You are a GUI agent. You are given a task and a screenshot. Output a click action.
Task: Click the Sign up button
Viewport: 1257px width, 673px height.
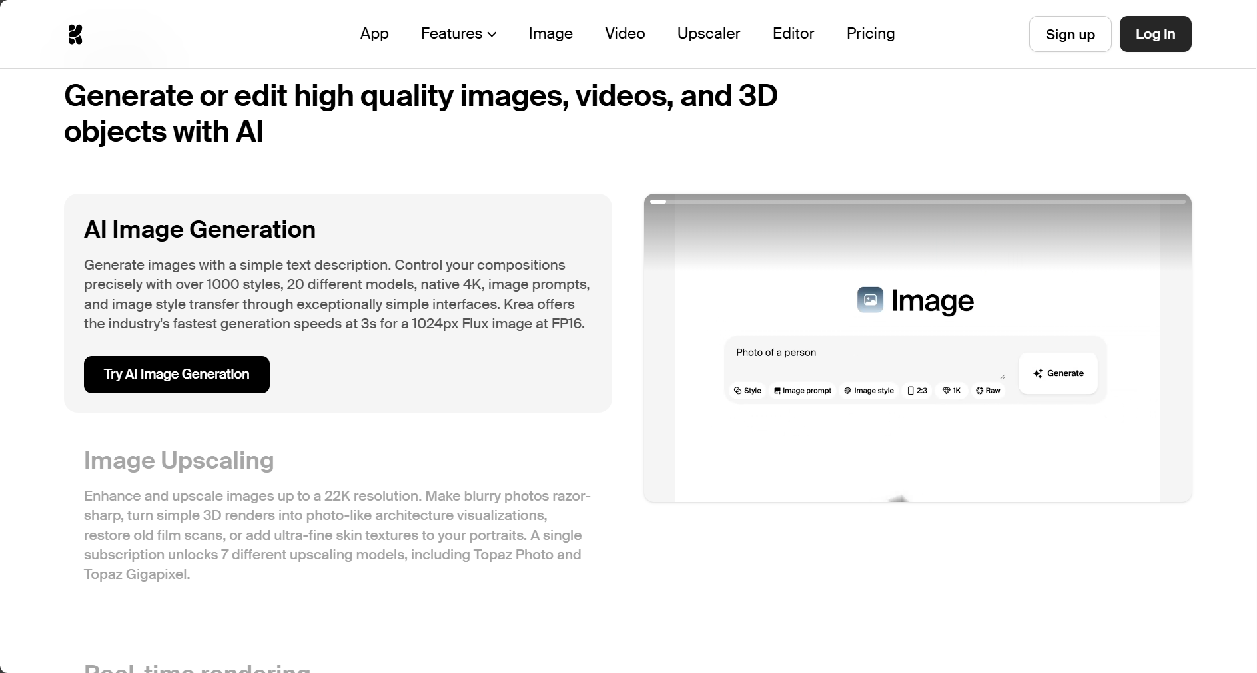coord(1070,34)
